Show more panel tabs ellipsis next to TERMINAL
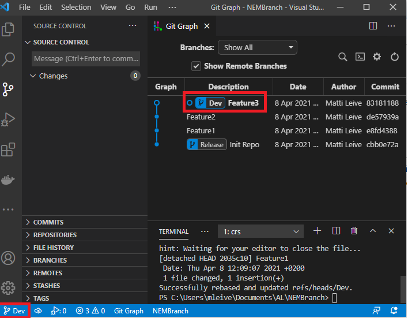 (205, 231)
